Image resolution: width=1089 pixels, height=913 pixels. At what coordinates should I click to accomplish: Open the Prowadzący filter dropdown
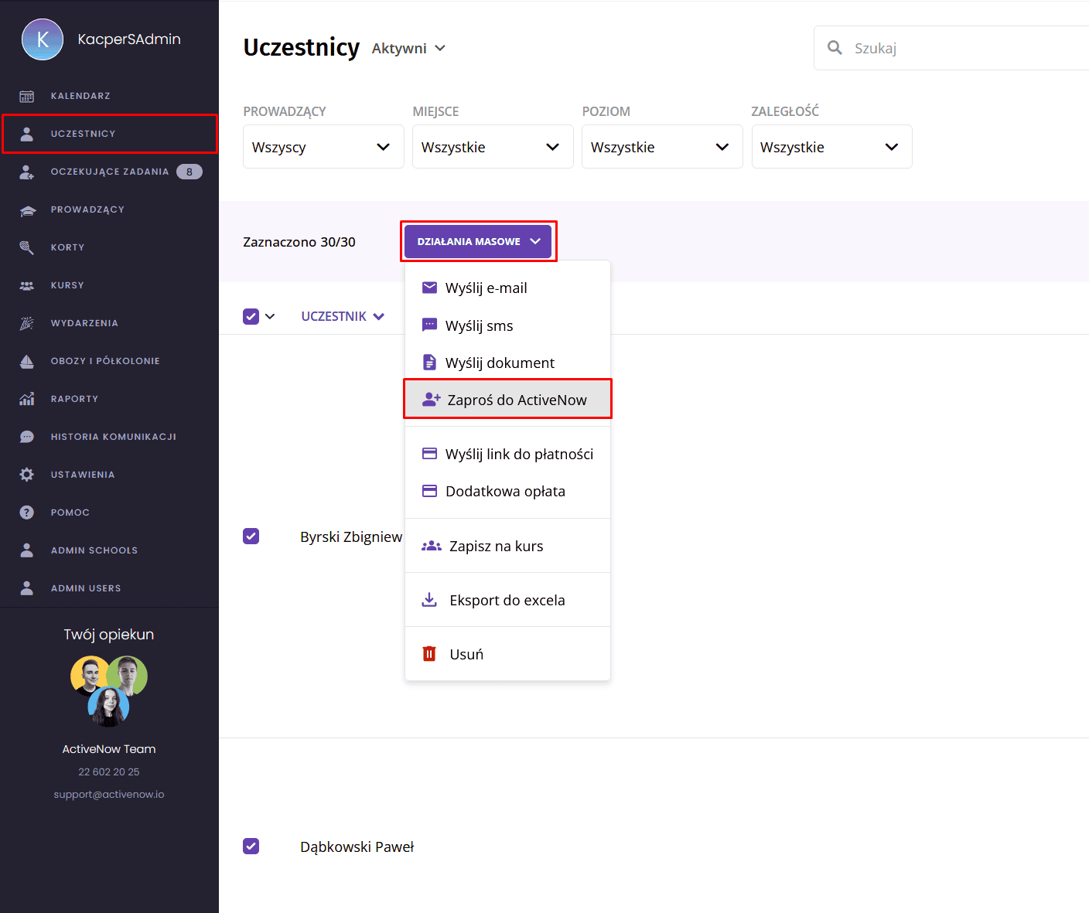(x=323, y=147)
